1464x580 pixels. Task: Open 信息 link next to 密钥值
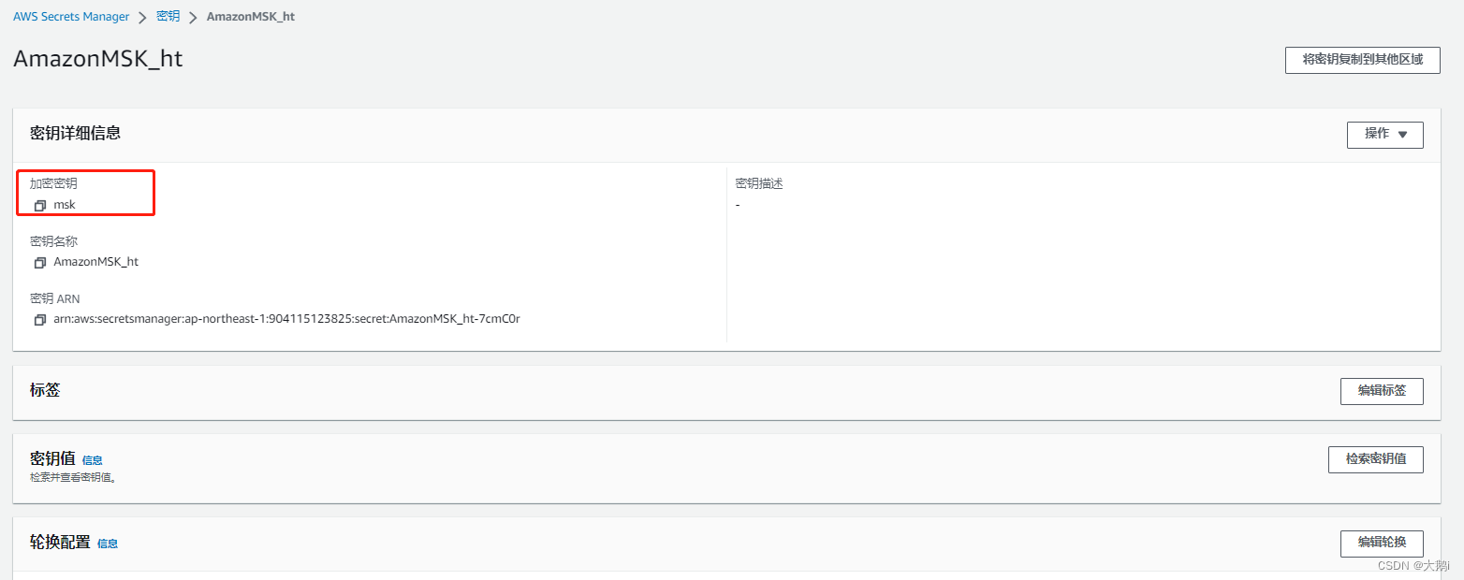coord(93,460)
